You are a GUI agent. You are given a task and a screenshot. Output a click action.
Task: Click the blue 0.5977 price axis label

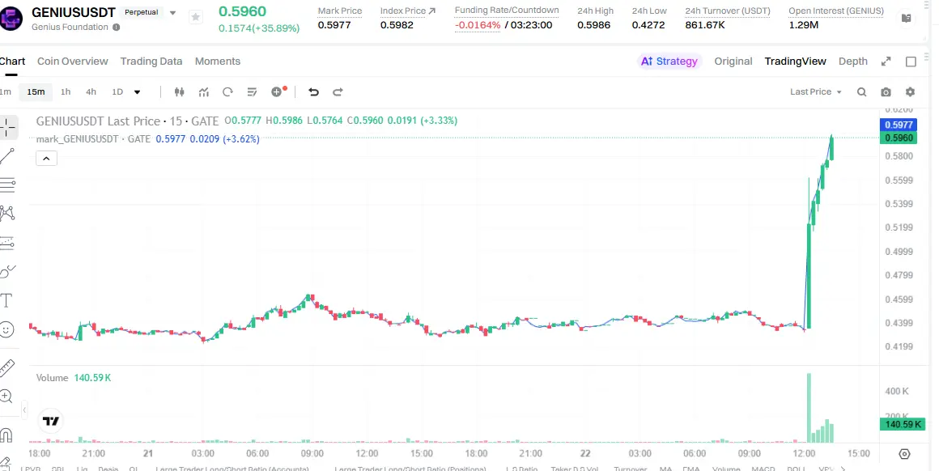click(899, 125)
